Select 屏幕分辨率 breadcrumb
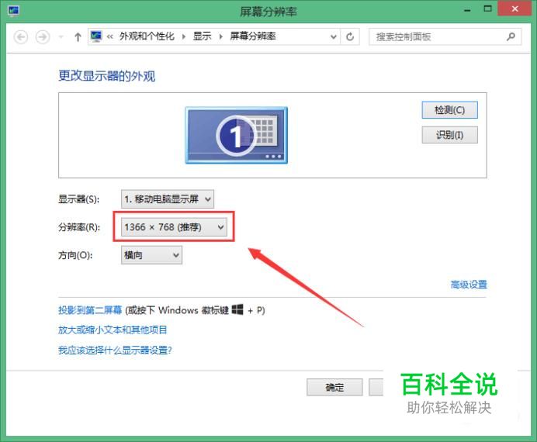This screenshot has width=537, height=442. click(253, 36)
